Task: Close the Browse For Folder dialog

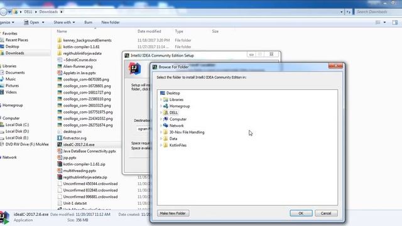Action: 335,66
